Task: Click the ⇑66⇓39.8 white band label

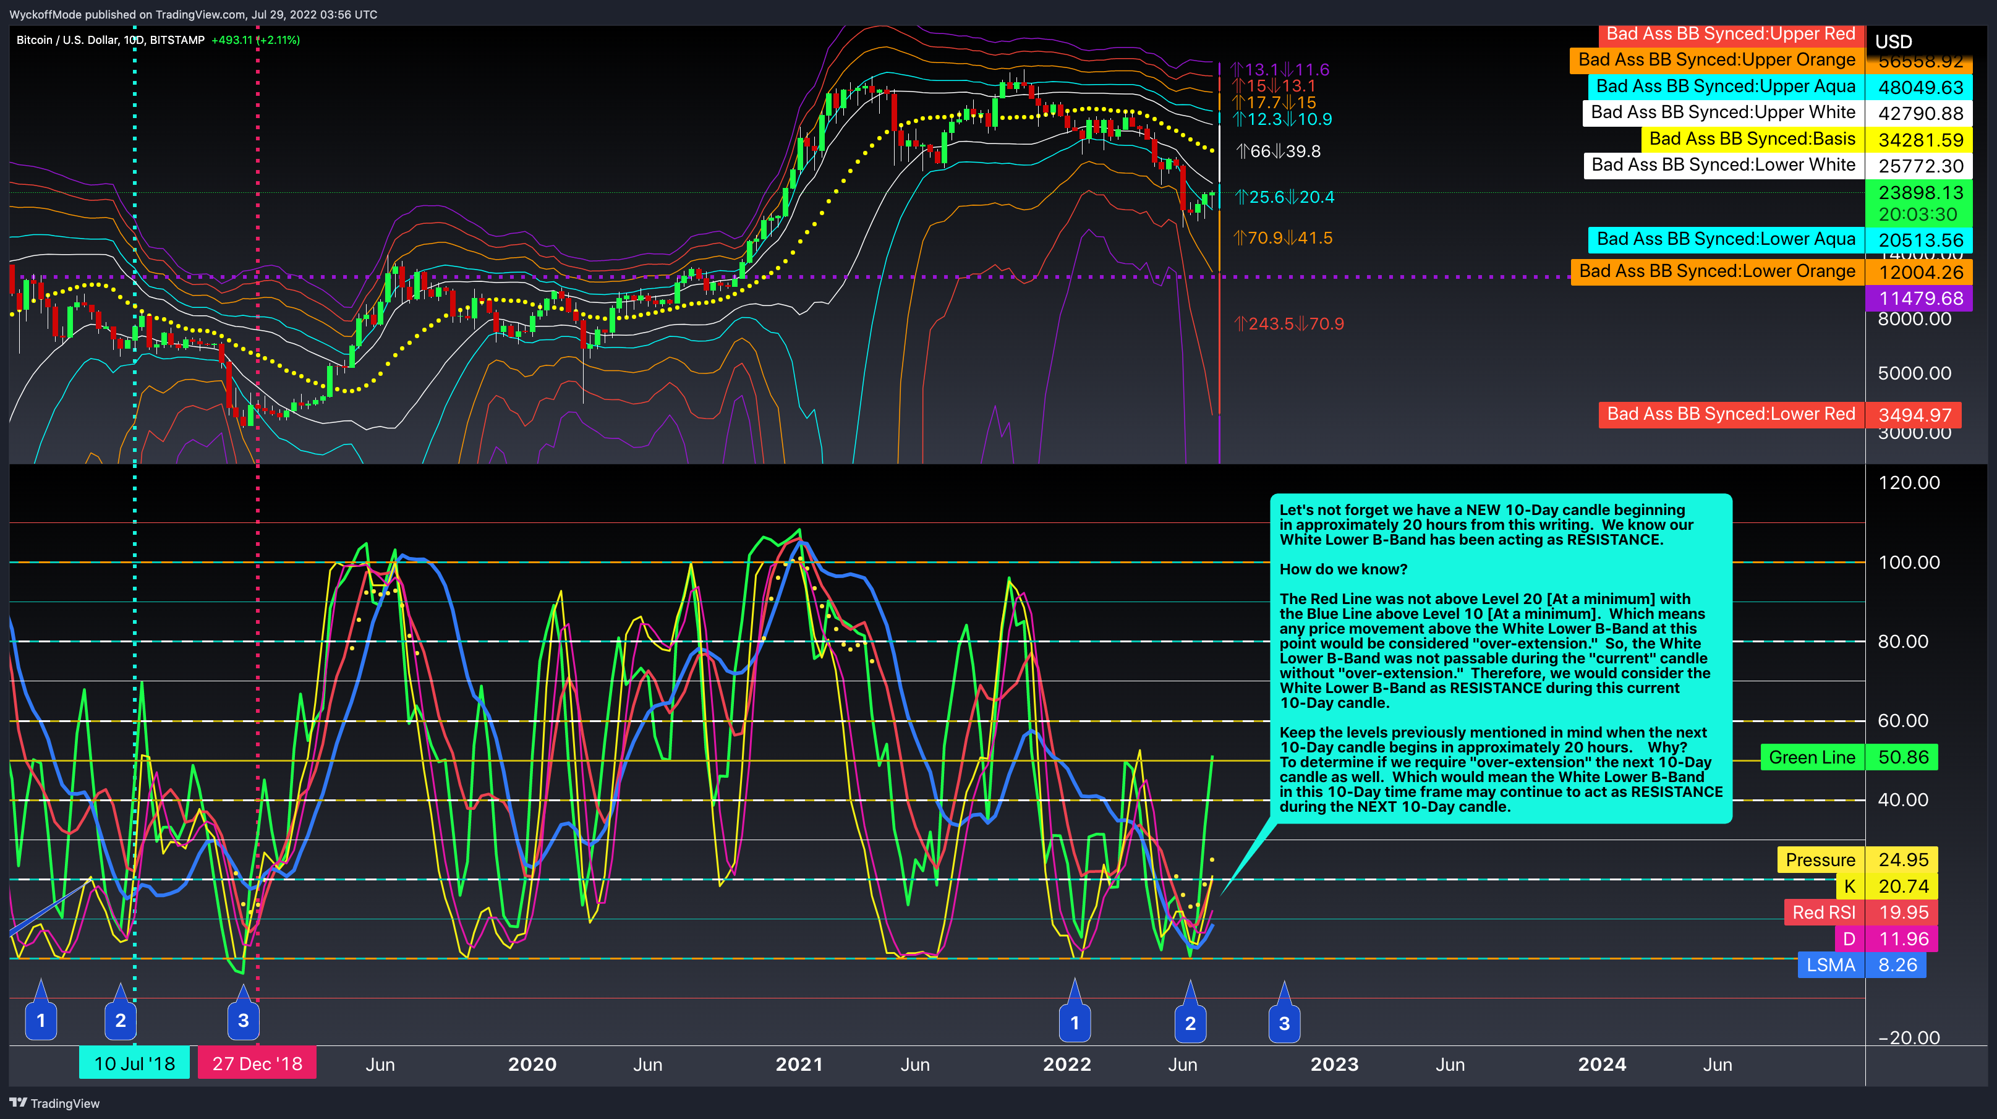Action: (1279, 151)
